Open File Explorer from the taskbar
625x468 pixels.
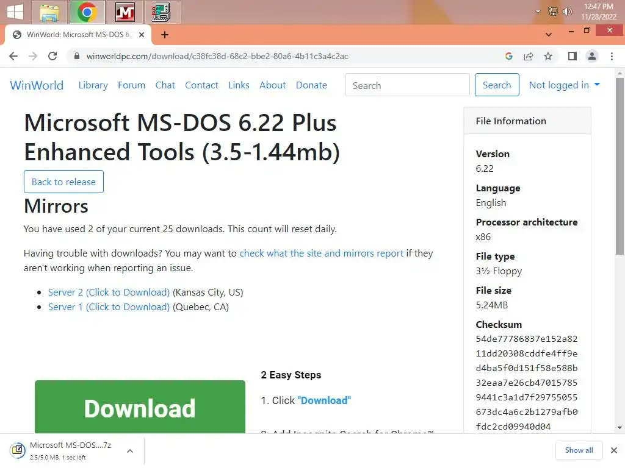click(49, 12)
